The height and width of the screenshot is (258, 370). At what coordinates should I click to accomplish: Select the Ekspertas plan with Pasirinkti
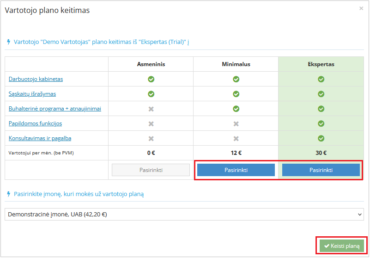coord(321,170)
